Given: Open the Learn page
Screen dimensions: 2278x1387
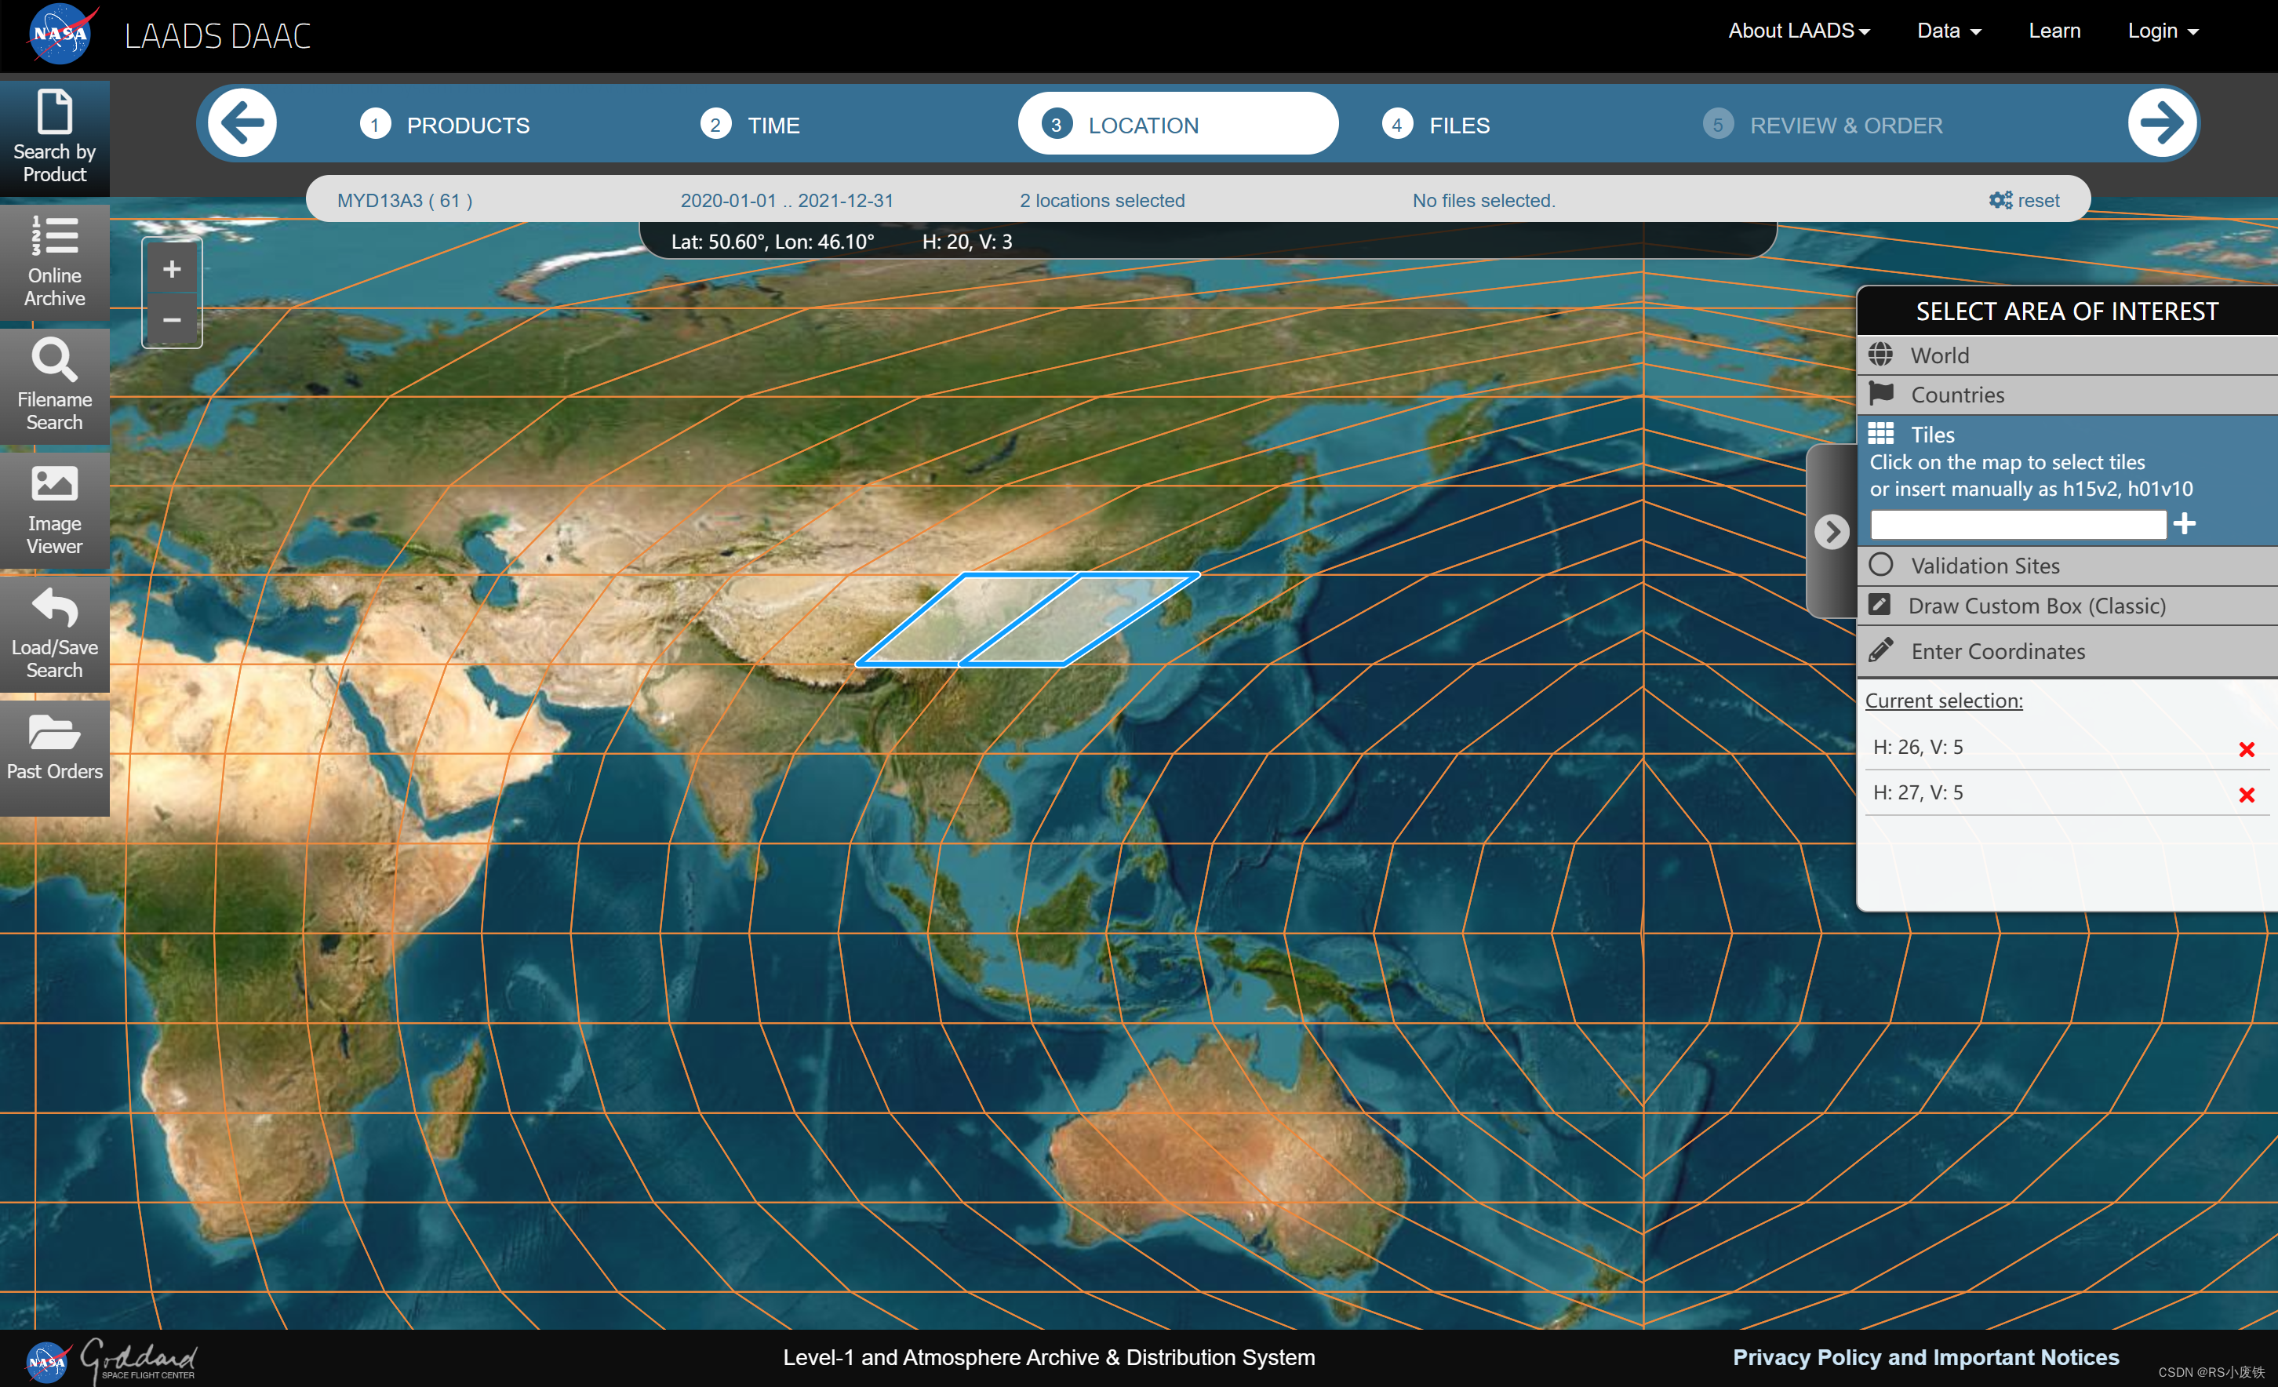Looking at the screenshot, I should tap(2054, 31).
